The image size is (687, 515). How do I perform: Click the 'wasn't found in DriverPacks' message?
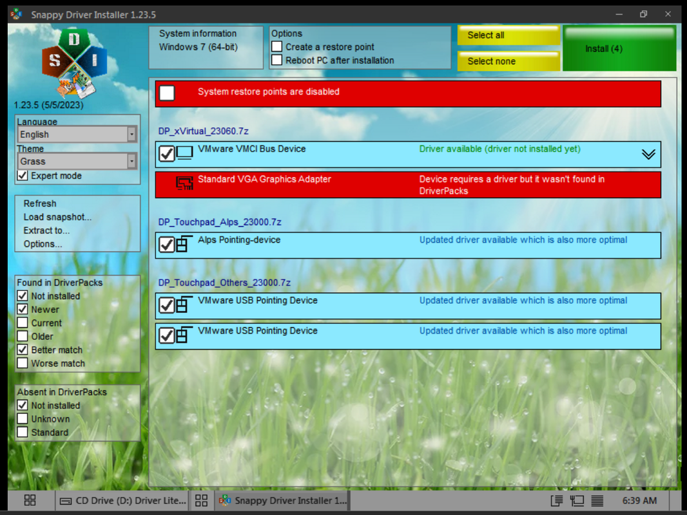point(512,185)
